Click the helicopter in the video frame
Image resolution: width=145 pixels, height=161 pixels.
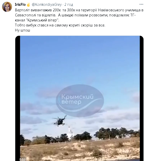coord(60,120)
